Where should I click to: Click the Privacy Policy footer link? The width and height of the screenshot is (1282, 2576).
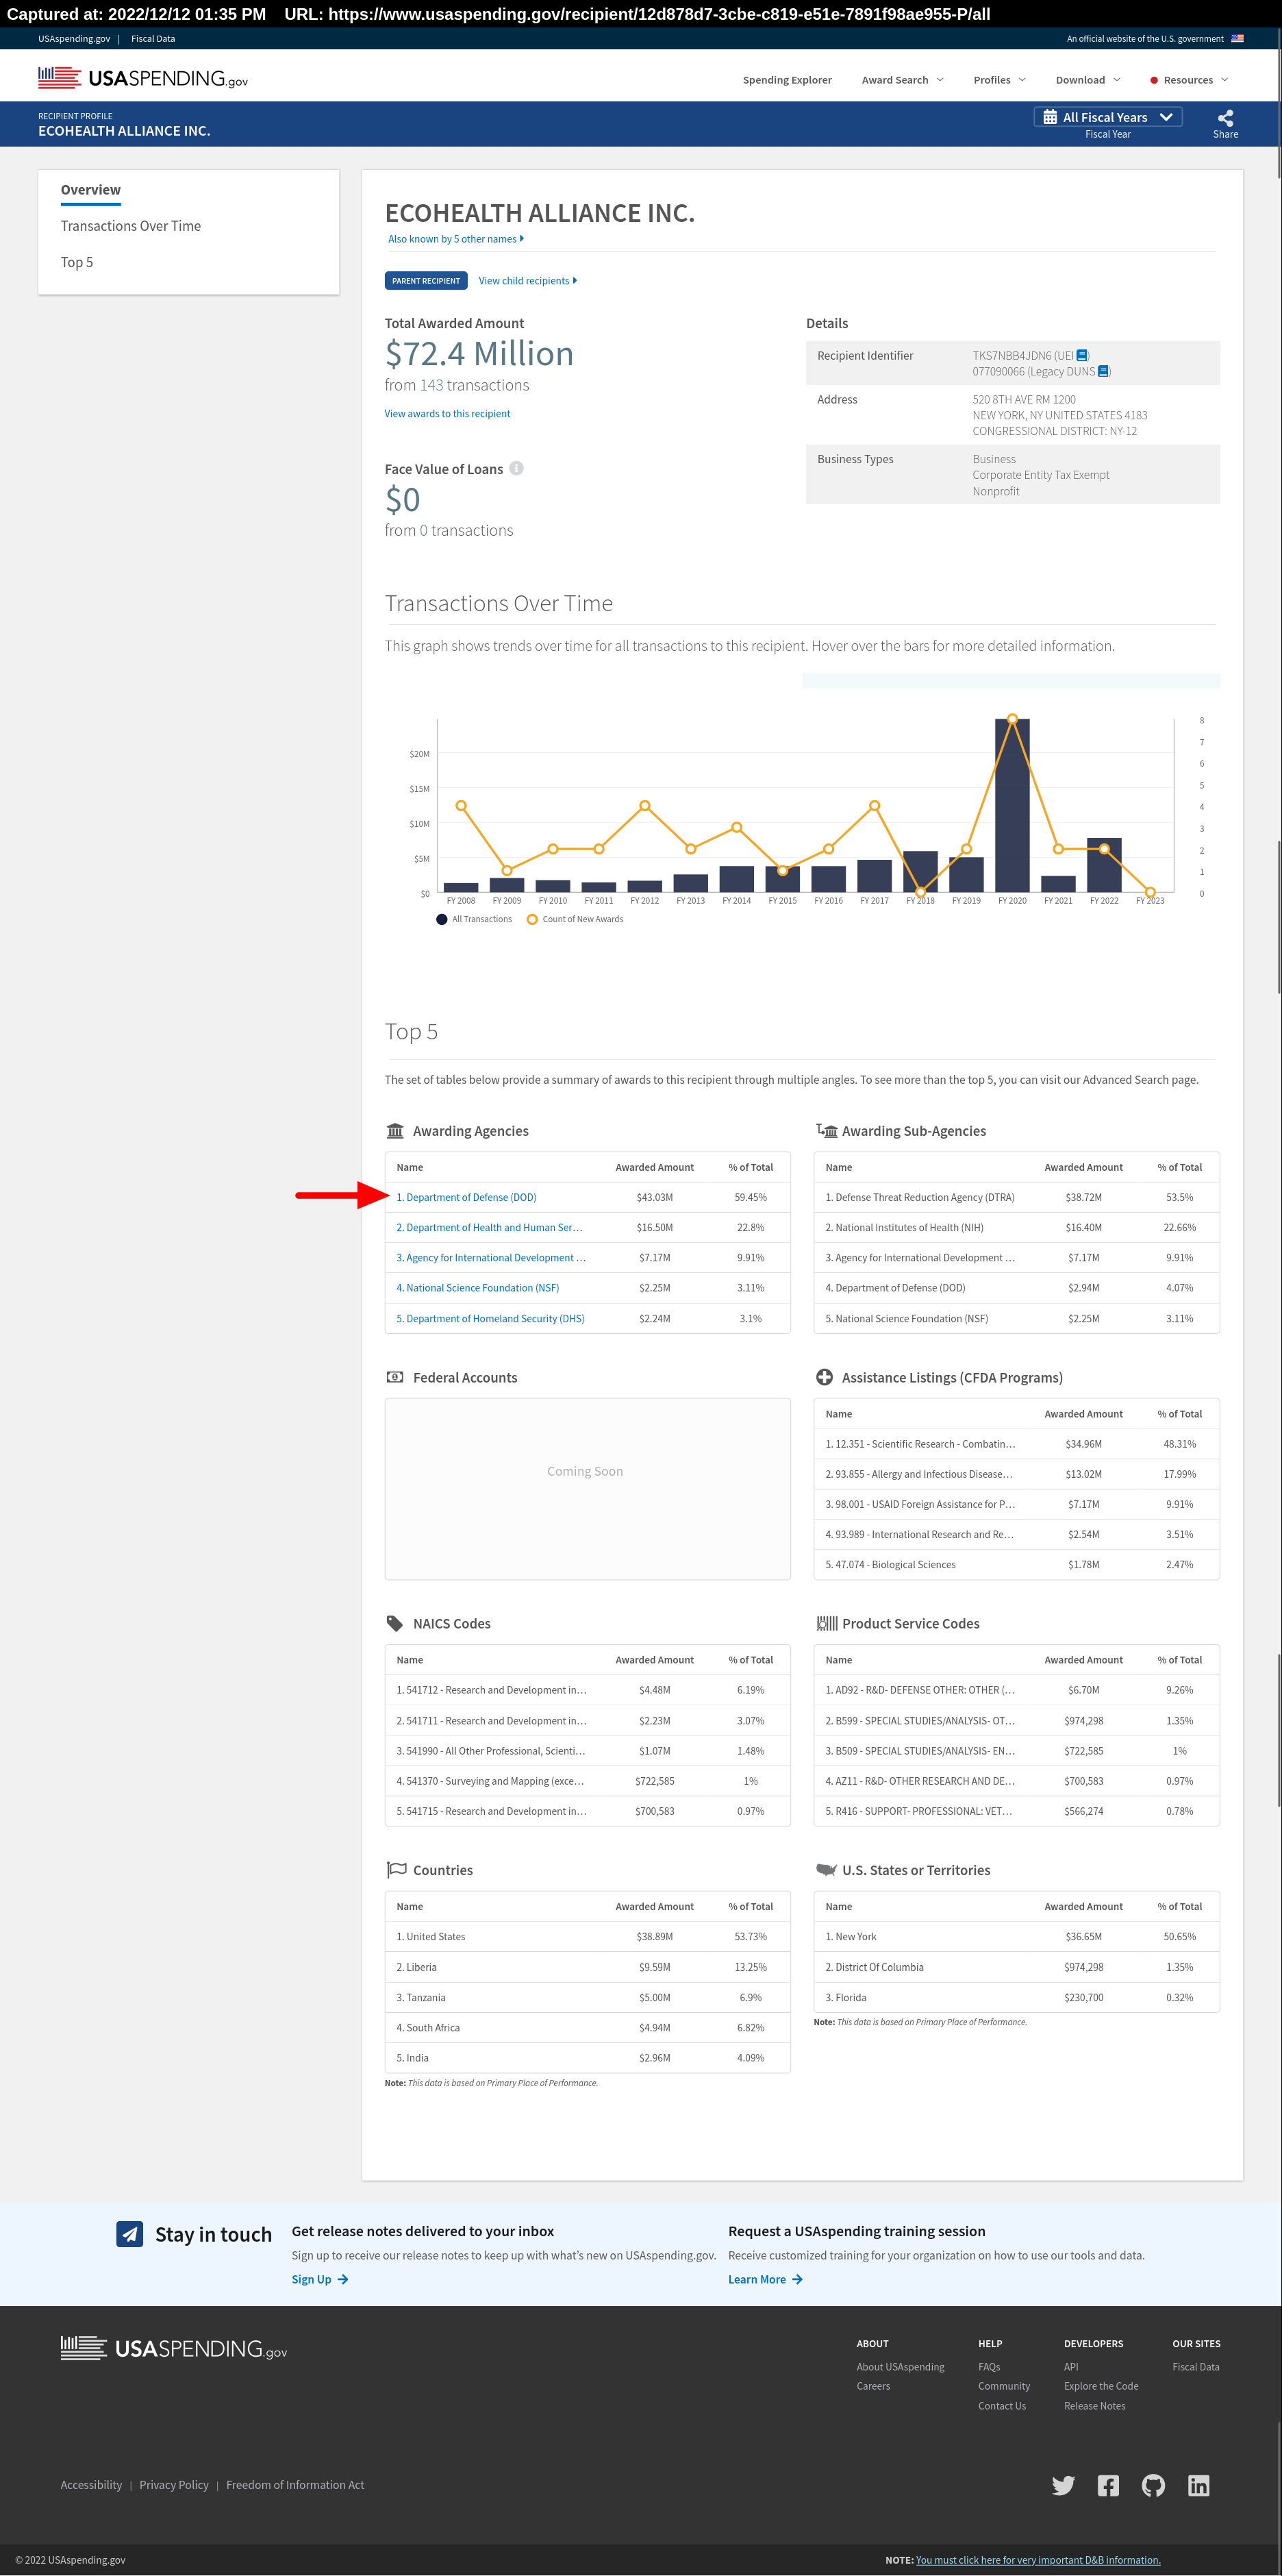coord(174,2485)
